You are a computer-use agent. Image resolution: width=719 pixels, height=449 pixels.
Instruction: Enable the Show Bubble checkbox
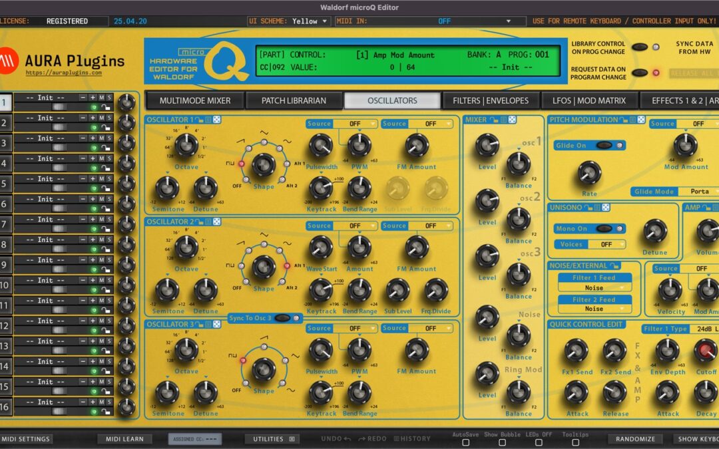click(x=502, y=442)
